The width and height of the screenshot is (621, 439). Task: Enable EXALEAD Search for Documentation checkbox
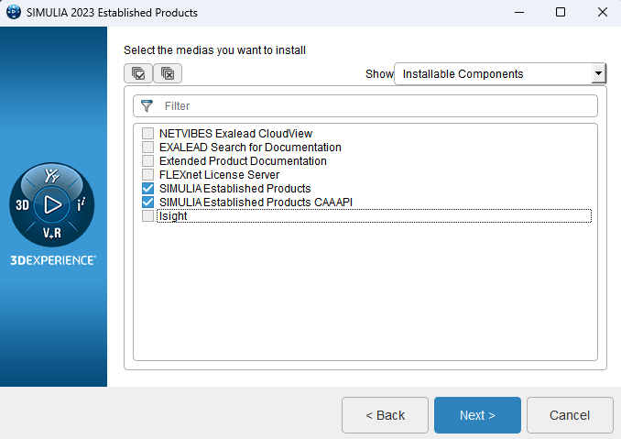(147, 147)
